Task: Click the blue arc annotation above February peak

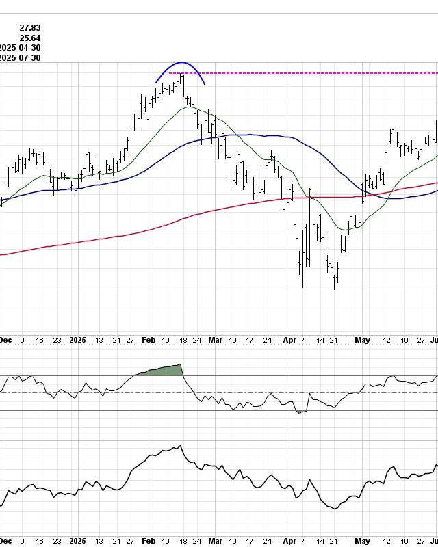Action: [181, 64]
